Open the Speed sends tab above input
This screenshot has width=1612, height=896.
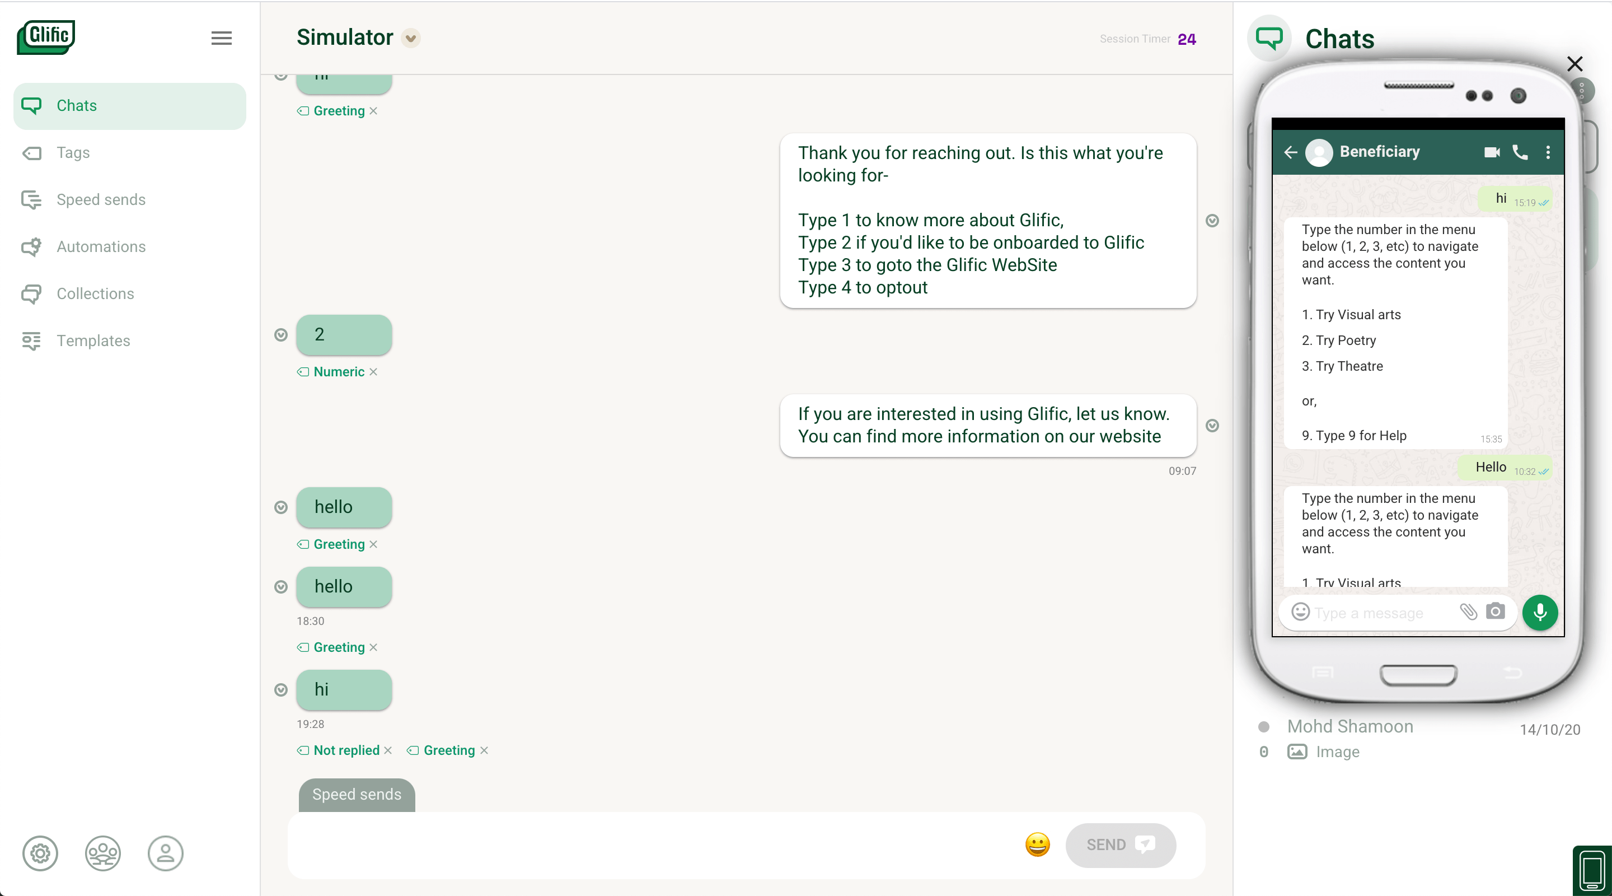pyautogui.click(x=357, y=795)
